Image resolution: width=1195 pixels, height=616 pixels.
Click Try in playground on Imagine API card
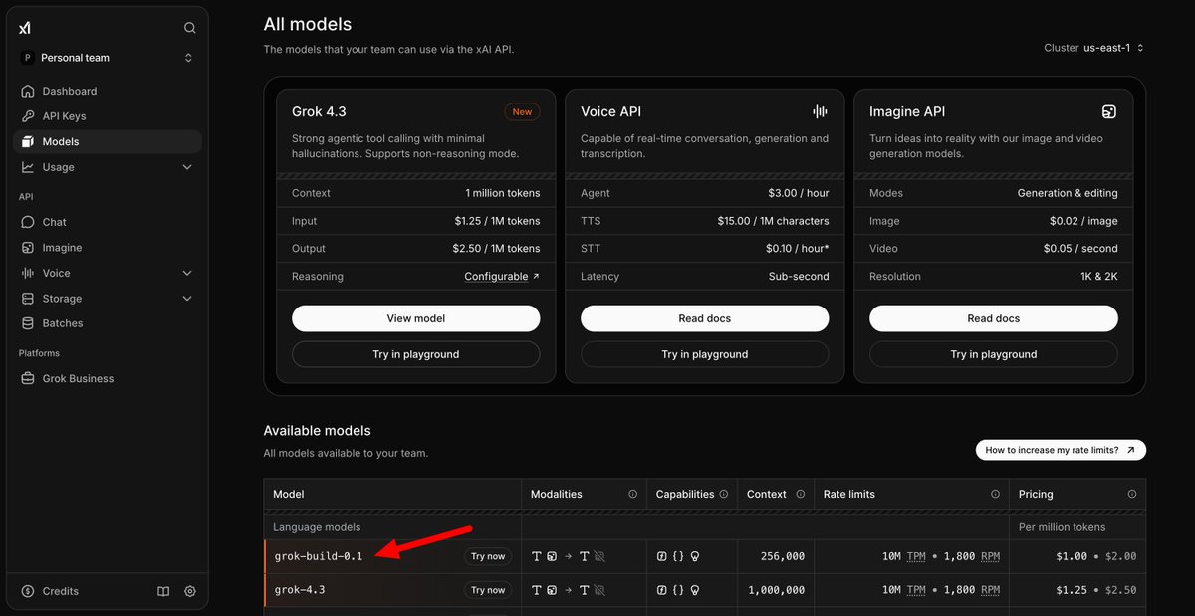(994, 354)
